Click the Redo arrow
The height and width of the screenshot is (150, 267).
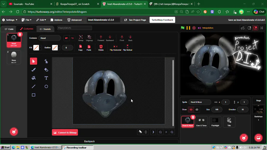pos(72,38)
